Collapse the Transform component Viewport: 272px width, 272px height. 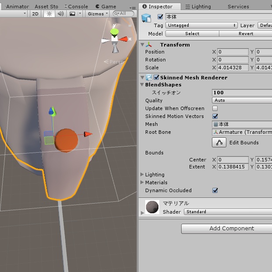(x=143, y=45)
